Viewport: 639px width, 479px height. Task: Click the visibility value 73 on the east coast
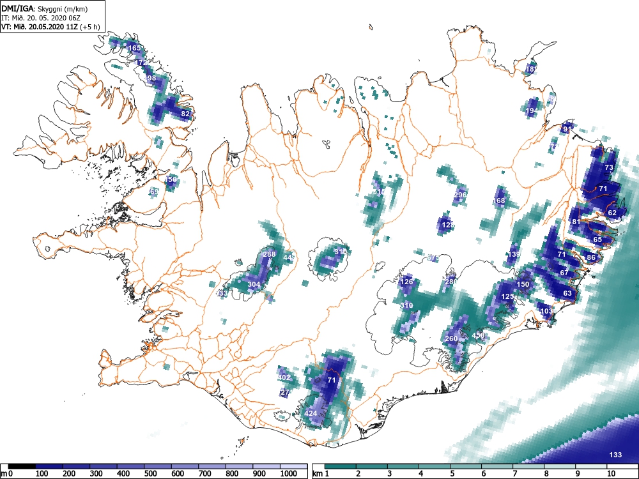click(609, 167)
